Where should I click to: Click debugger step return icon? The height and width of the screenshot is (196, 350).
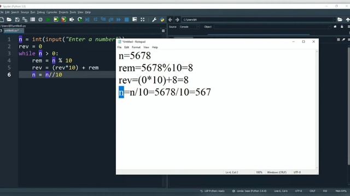pyautogui.click(x=111, y=20)
